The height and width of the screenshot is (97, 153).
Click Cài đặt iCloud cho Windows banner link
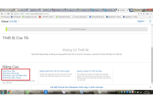[x=77, y=87]
